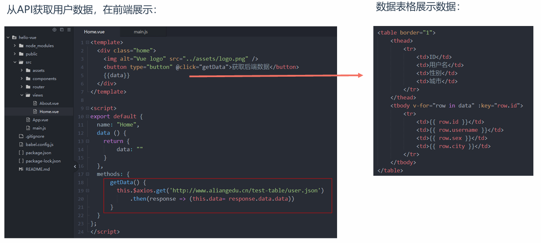Collapse the hello-vue project chevron
Screen dimensions: 541x243
click(8, 38)
